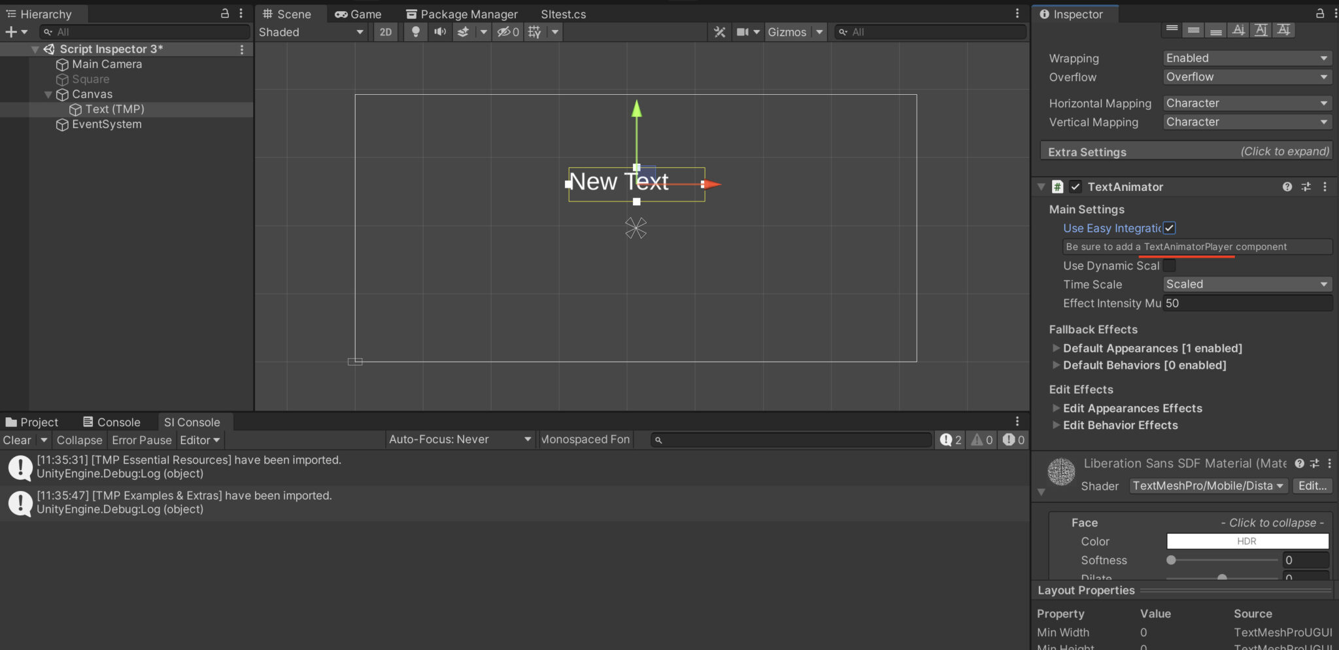The width and height of the screenshot is (1339, 650).
Task: Open the Vertical Mapping Character dropdown
Action: tap(1246, 122)
